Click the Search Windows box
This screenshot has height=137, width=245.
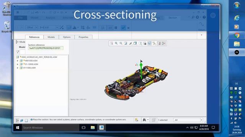[x=50, y=127]
